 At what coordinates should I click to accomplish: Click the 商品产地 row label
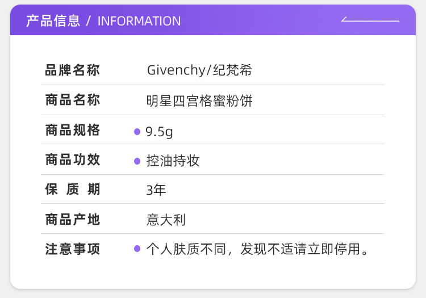click(x=72, y=219)
